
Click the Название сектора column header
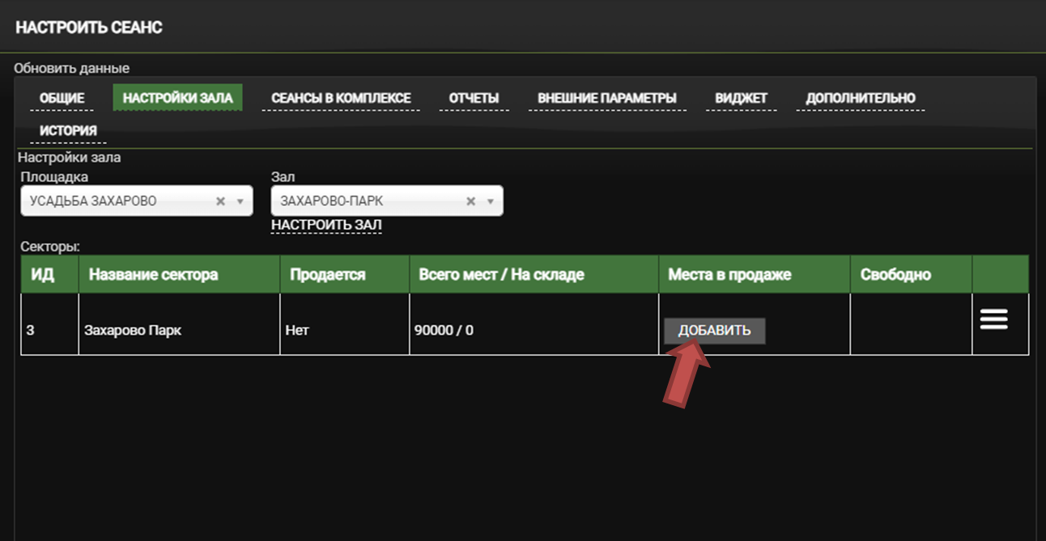coord(153,275)
